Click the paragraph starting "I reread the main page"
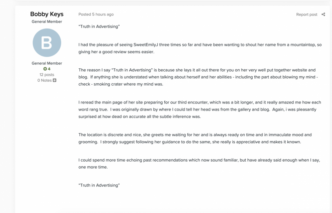This screenshot has height=213, width=332. 200,109
